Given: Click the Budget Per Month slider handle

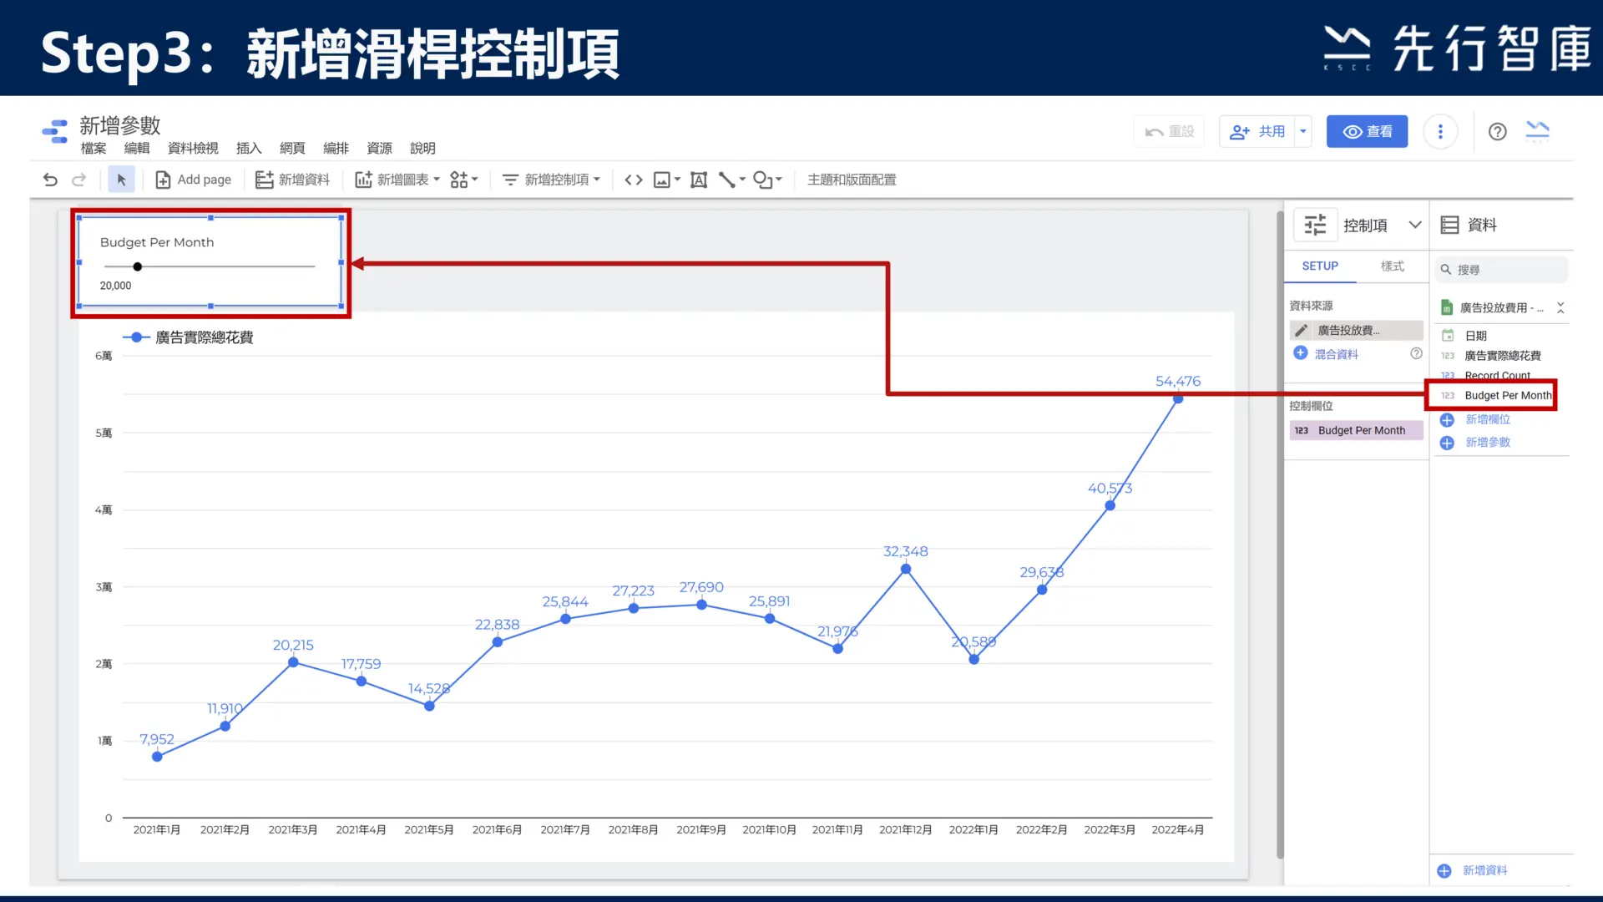Looking at the screenshot, I should (138, 266).
